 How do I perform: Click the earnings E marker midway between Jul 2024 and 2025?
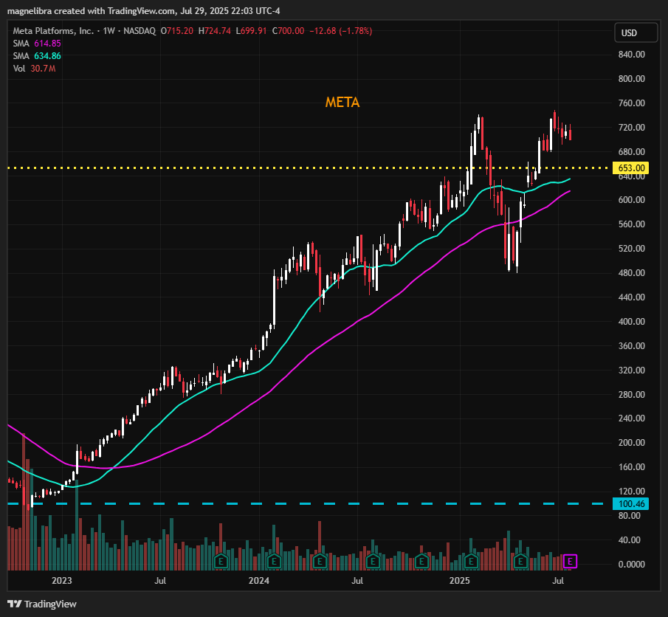(421, 561)
